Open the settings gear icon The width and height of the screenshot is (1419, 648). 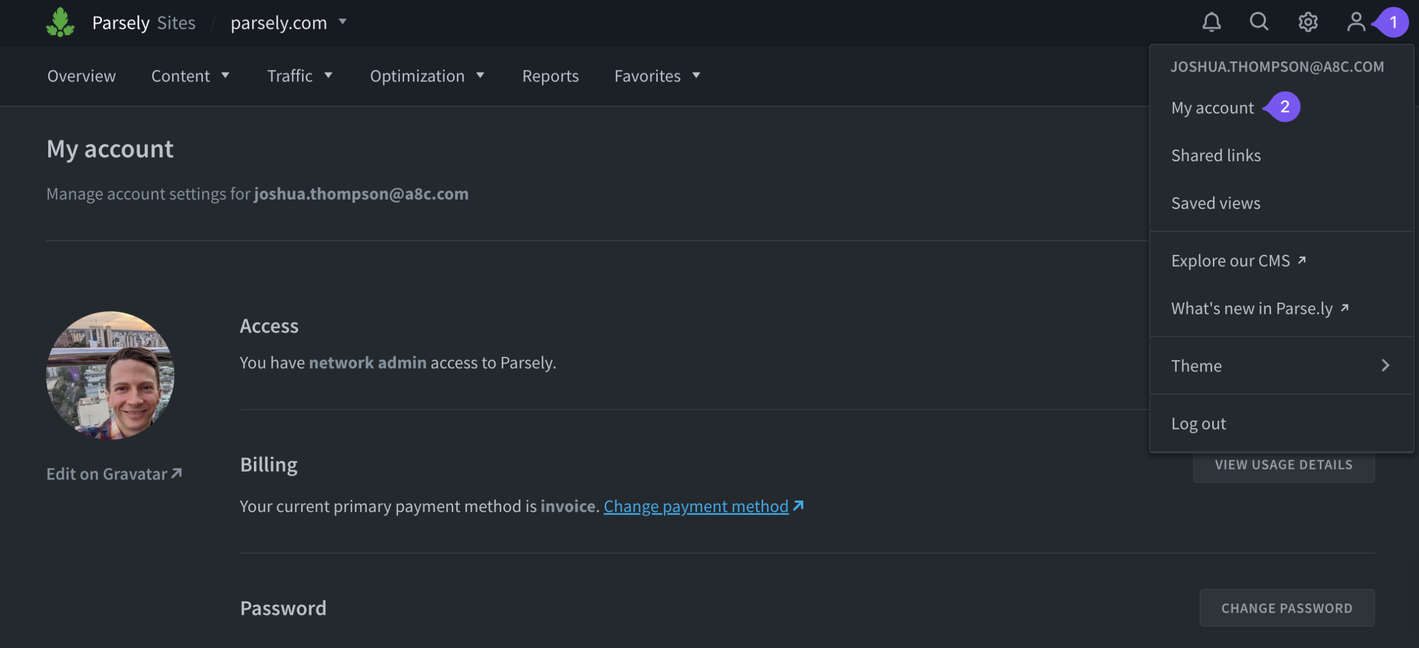click(1308, 22)
